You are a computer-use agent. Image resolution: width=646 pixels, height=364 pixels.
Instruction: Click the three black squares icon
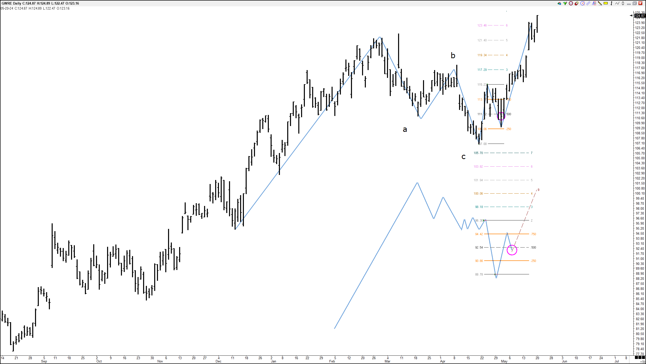click(x=640, y=358)
